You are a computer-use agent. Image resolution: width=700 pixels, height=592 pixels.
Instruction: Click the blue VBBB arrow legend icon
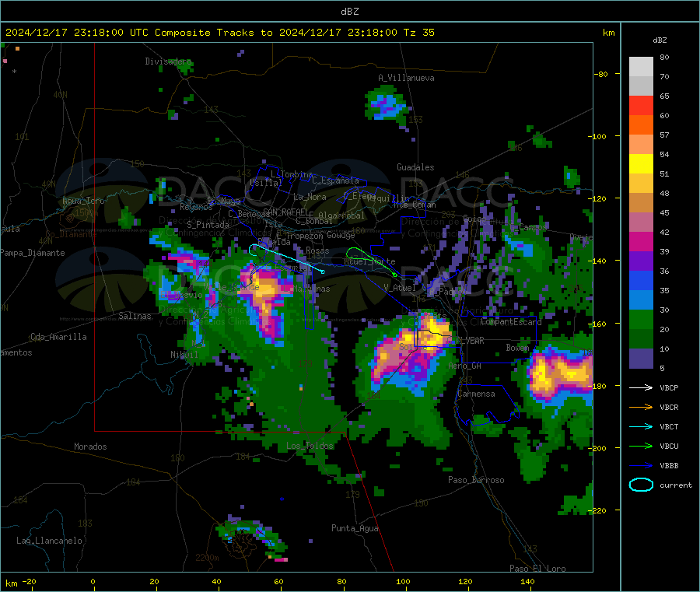(641, 466)
